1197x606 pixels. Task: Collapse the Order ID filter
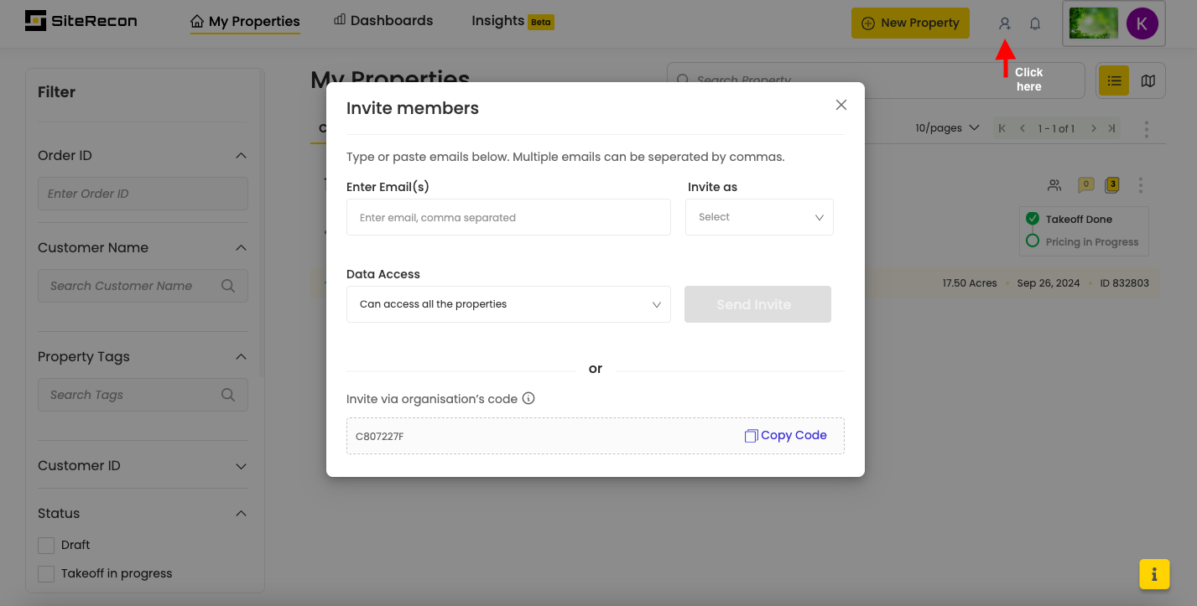coord(241,156)
